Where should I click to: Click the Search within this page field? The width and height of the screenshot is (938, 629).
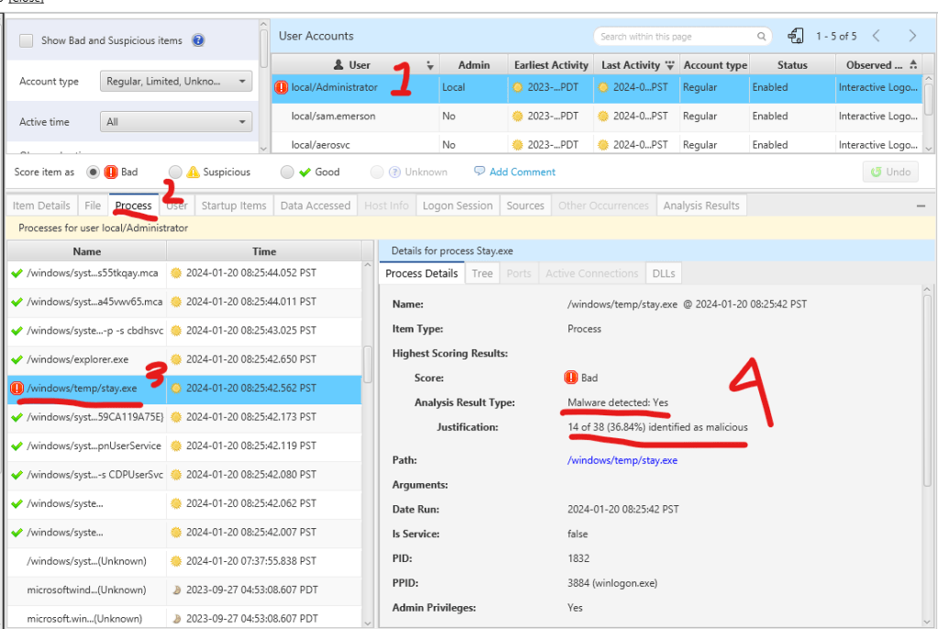point(674,37)
